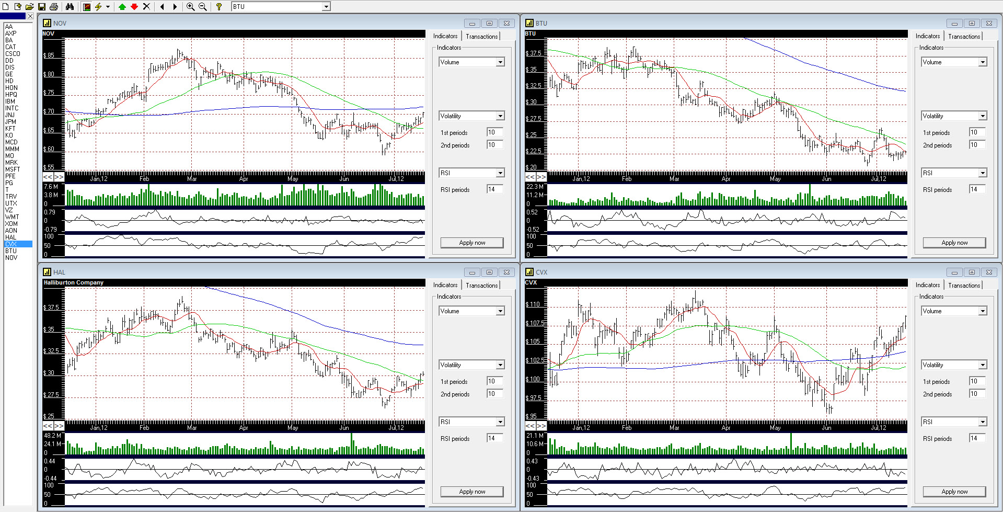This screenshot has width=1003, height=512.
Task: Switch to Transactions tab in NOV window
Action: (x=481, y=37)
